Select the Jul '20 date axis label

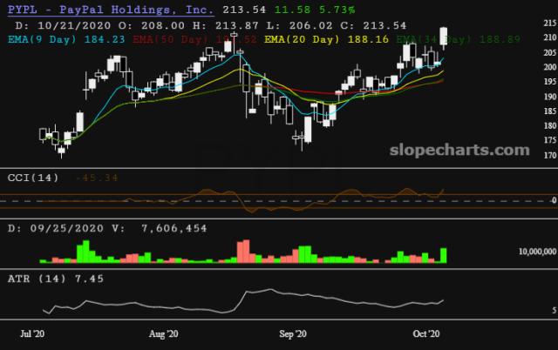34,333
